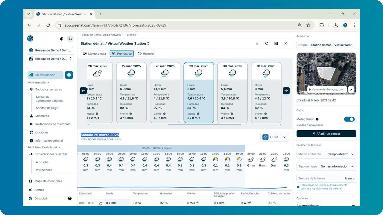Click the pencil edit icon on the map
Viewport: 383px width, 215px height.
(x=352, y=89)
